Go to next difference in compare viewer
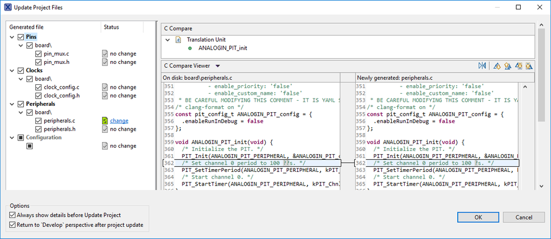The image size is (551, 239). point(497,66)
